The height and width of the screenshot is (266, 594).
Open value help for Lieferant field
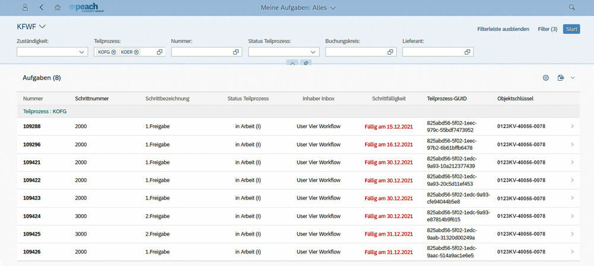click(467, 52)
